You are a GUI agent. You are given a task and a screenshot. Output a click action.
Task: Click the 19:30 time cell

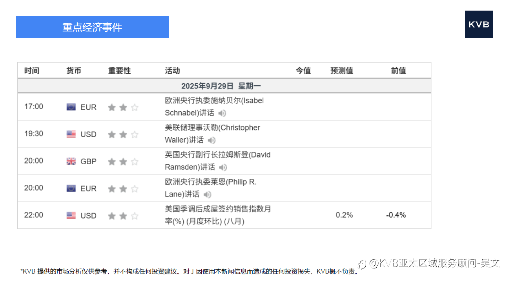click(x=34, y=134)
